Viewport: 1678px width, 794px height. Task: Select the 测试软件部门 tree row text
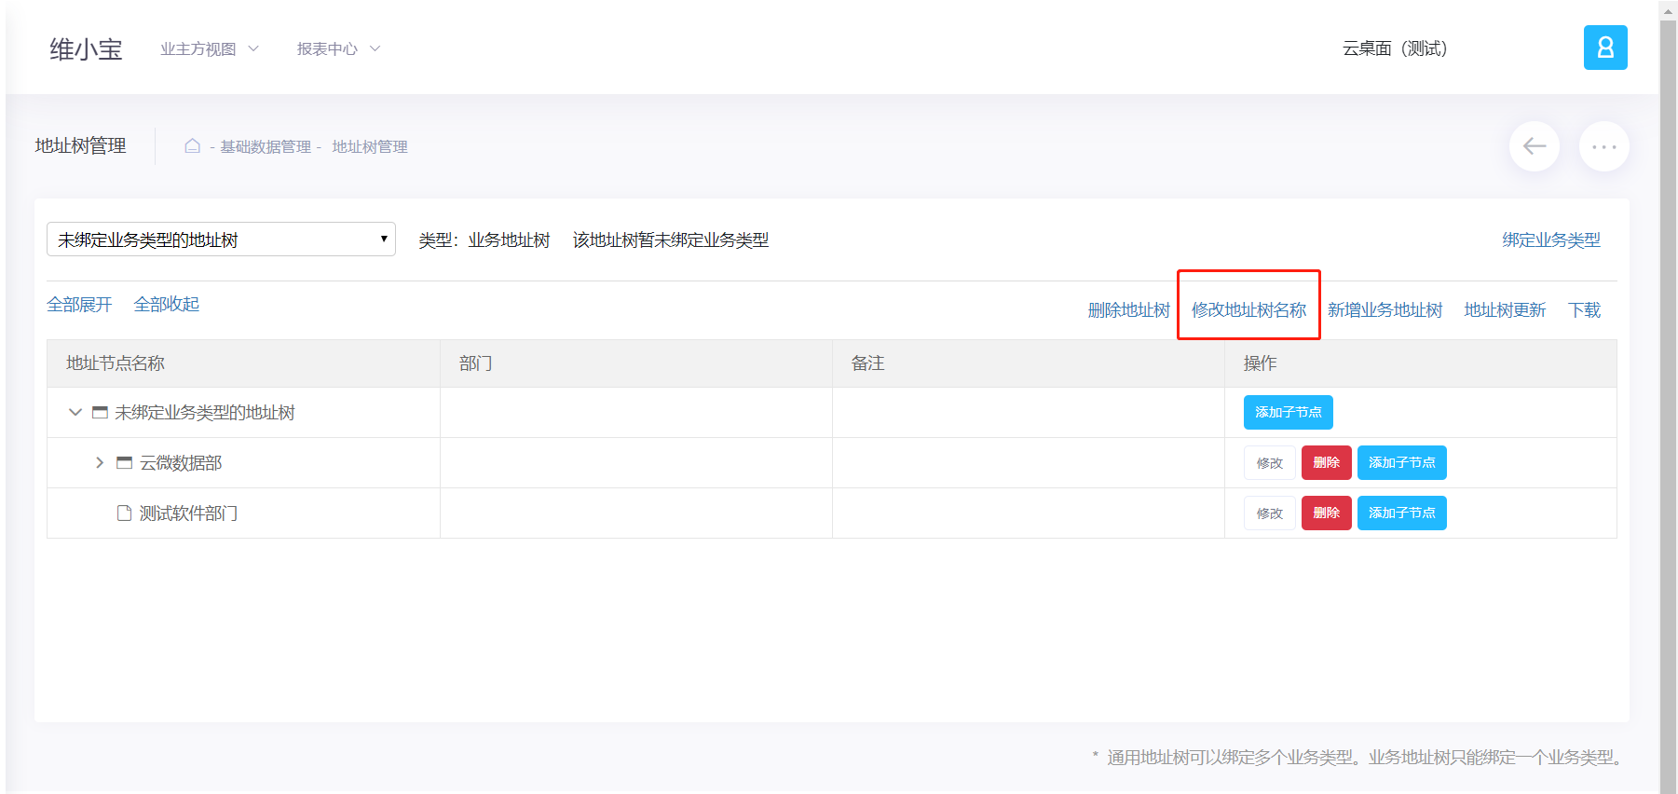point(188,513)
